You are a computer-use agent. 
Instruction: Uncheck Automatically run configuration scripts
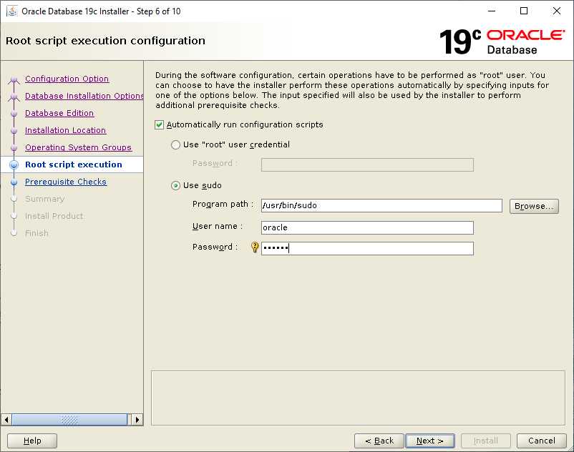159,124
